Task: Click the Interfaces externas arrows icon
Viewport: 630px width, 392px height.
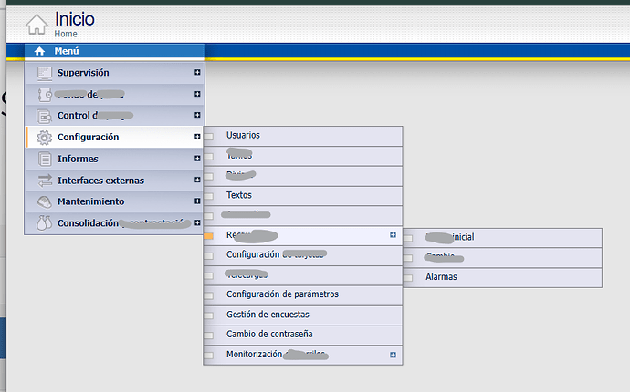Action: tap(45, 181)
